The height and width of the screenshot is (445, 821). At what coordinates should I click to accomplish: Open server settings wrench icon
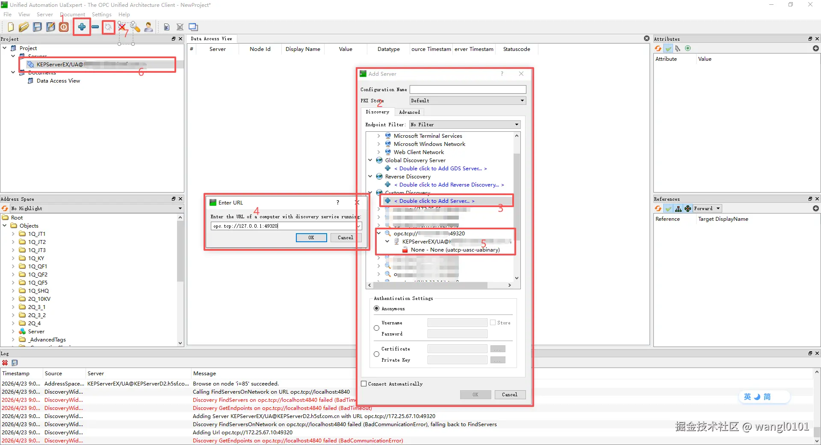[135, 27]
